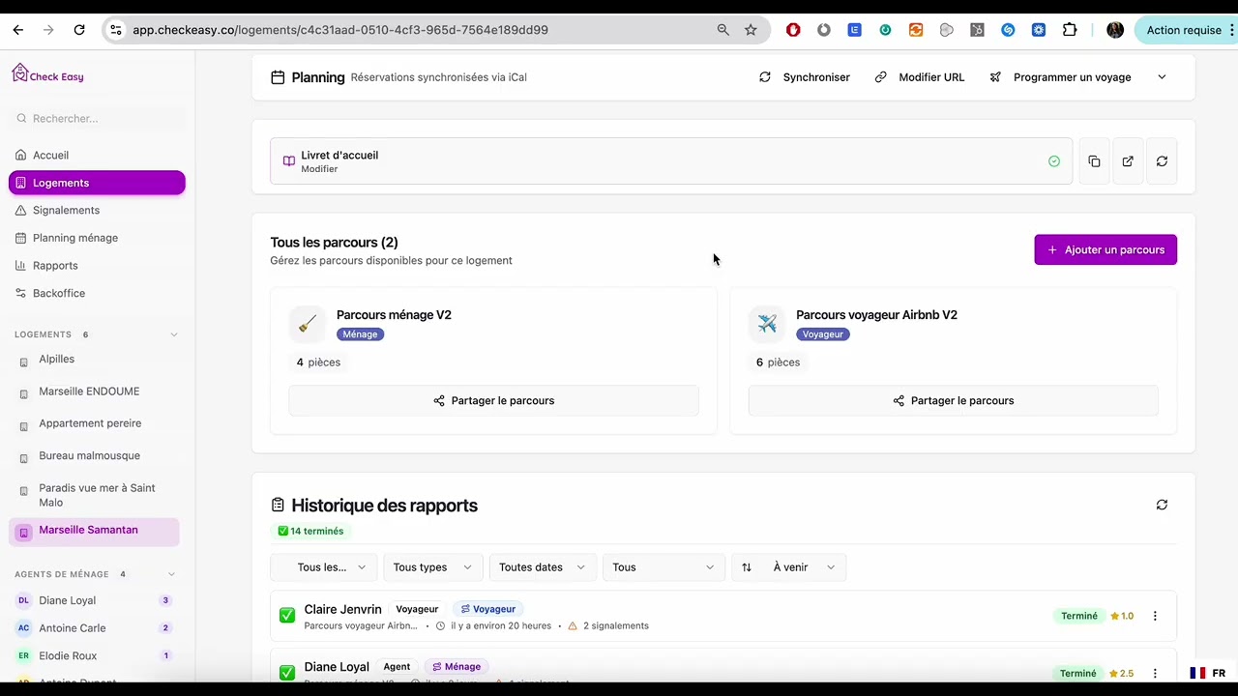Open the Tous types filter dropdown
This screenshot has width=1238, height=696.
tap(432, 567)
